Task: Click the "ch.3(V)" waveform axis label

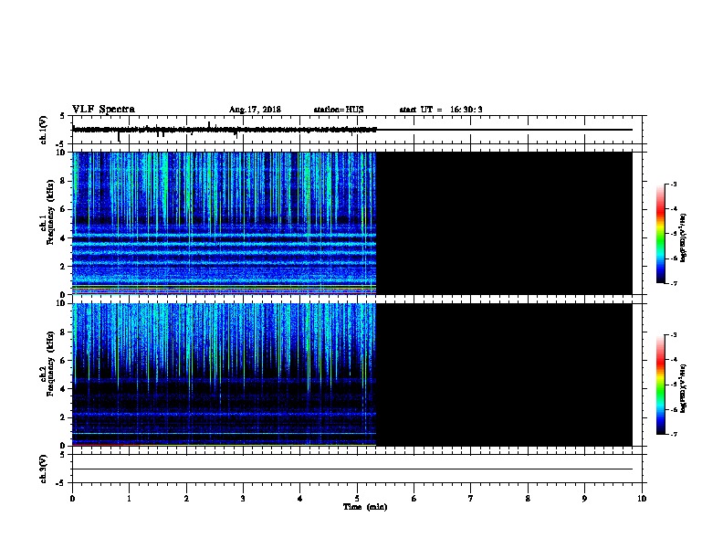Action: tap(43, 469)
